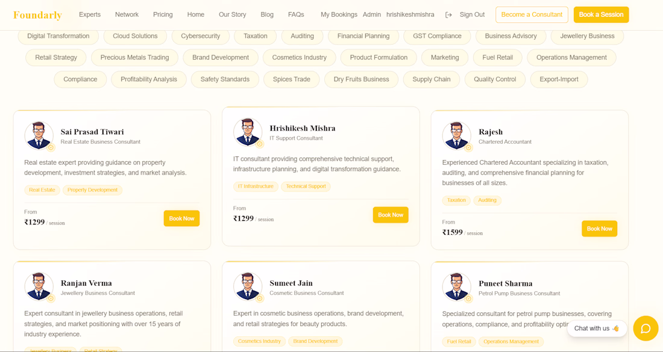Open the Pricing menu item

(163, 14)
